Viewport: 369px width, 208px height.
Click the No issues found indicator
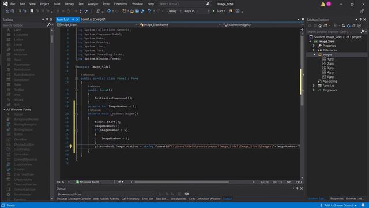[87, 182]
